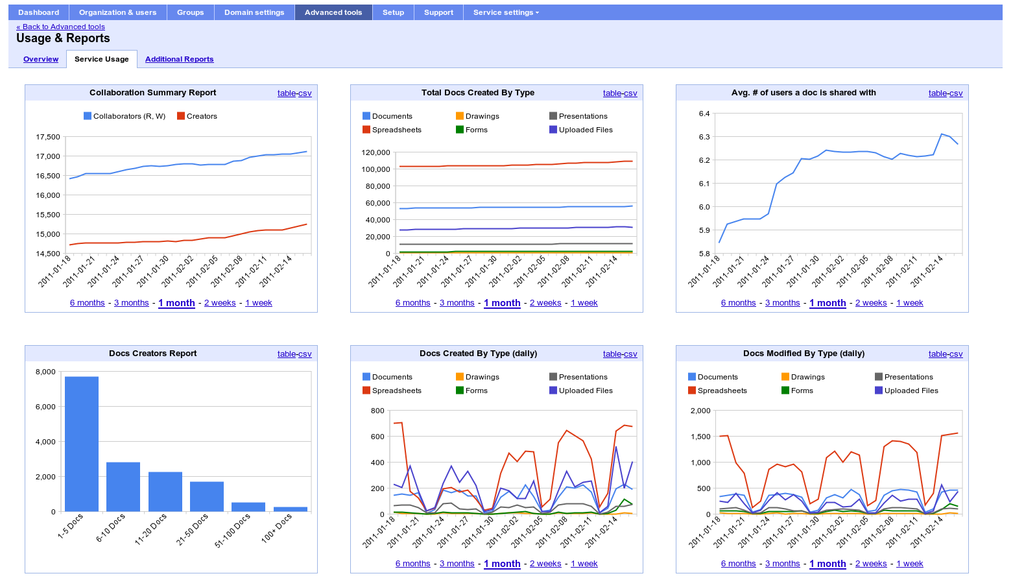Click the Uploaded Files swatch in Docs Created daily
The height and width of the screenshot is (578, 1013).
click(553, 391)
